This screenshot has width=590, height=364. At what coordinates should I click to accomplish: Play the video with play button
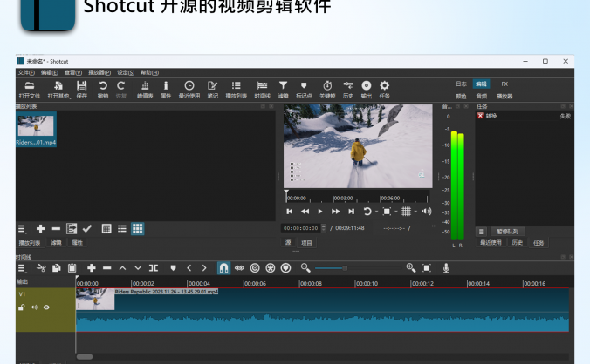(x=319, y=212)
